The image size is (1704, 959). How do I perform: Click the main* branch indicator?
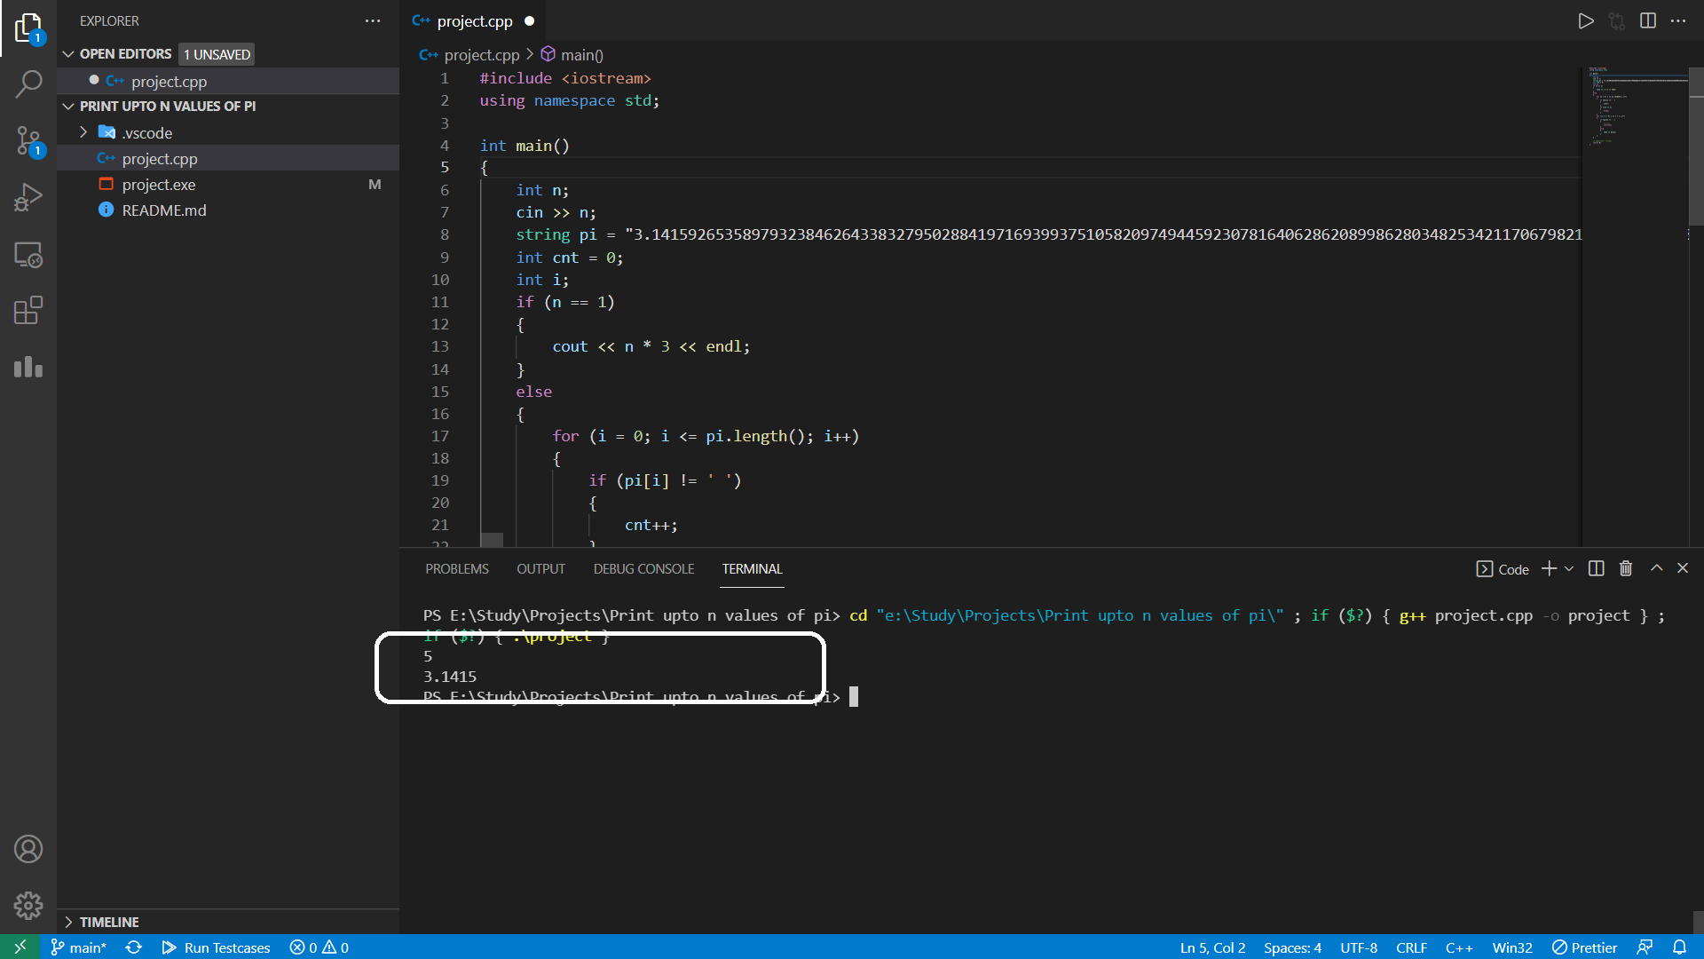78,947
